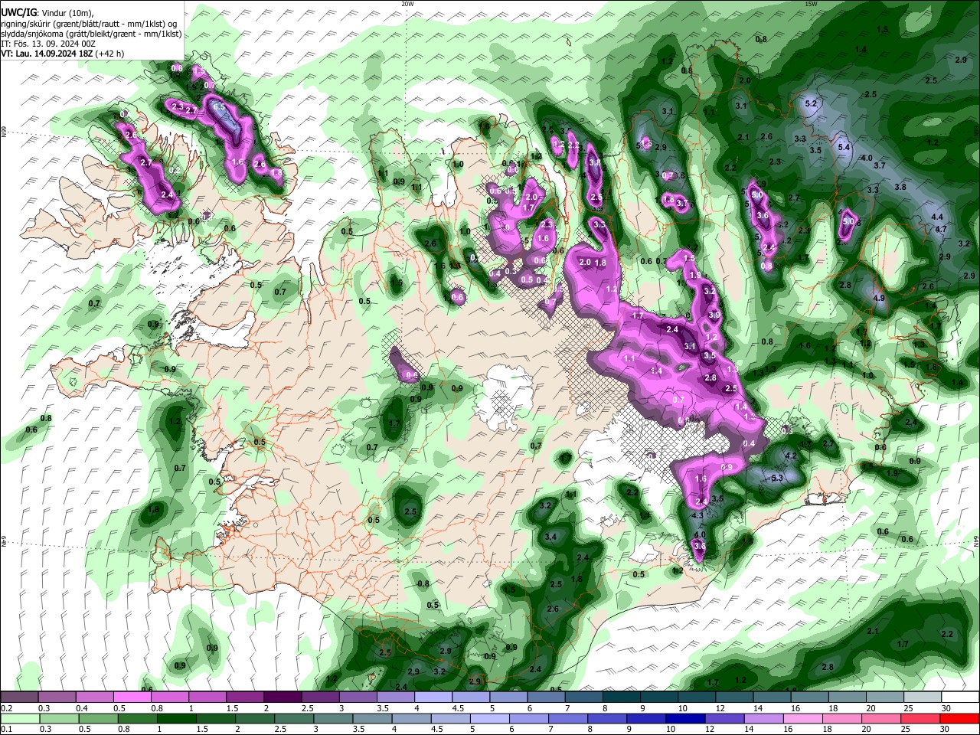Pick the grey-purple snow legend swatch above 0.2

(19, 697)
